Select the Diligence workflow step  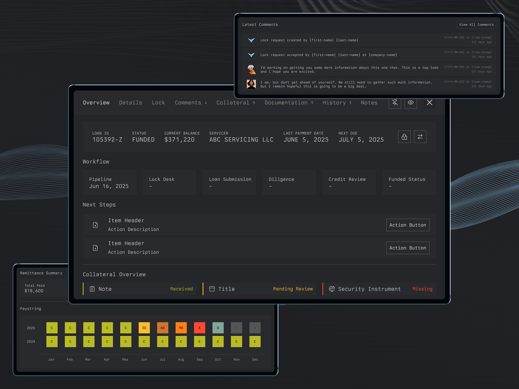(x=289, y=183)
